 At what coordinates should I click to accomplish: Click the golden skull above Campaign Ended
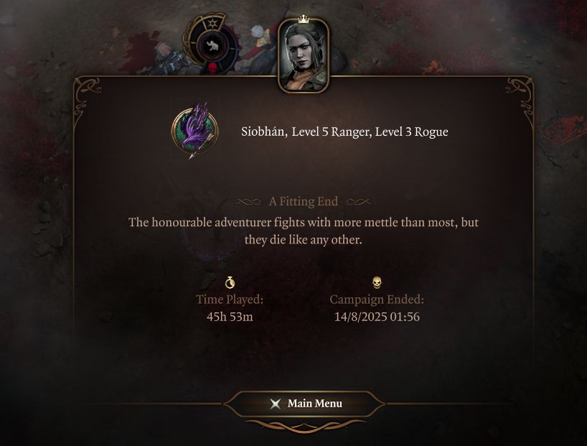(x=377, y=282)
